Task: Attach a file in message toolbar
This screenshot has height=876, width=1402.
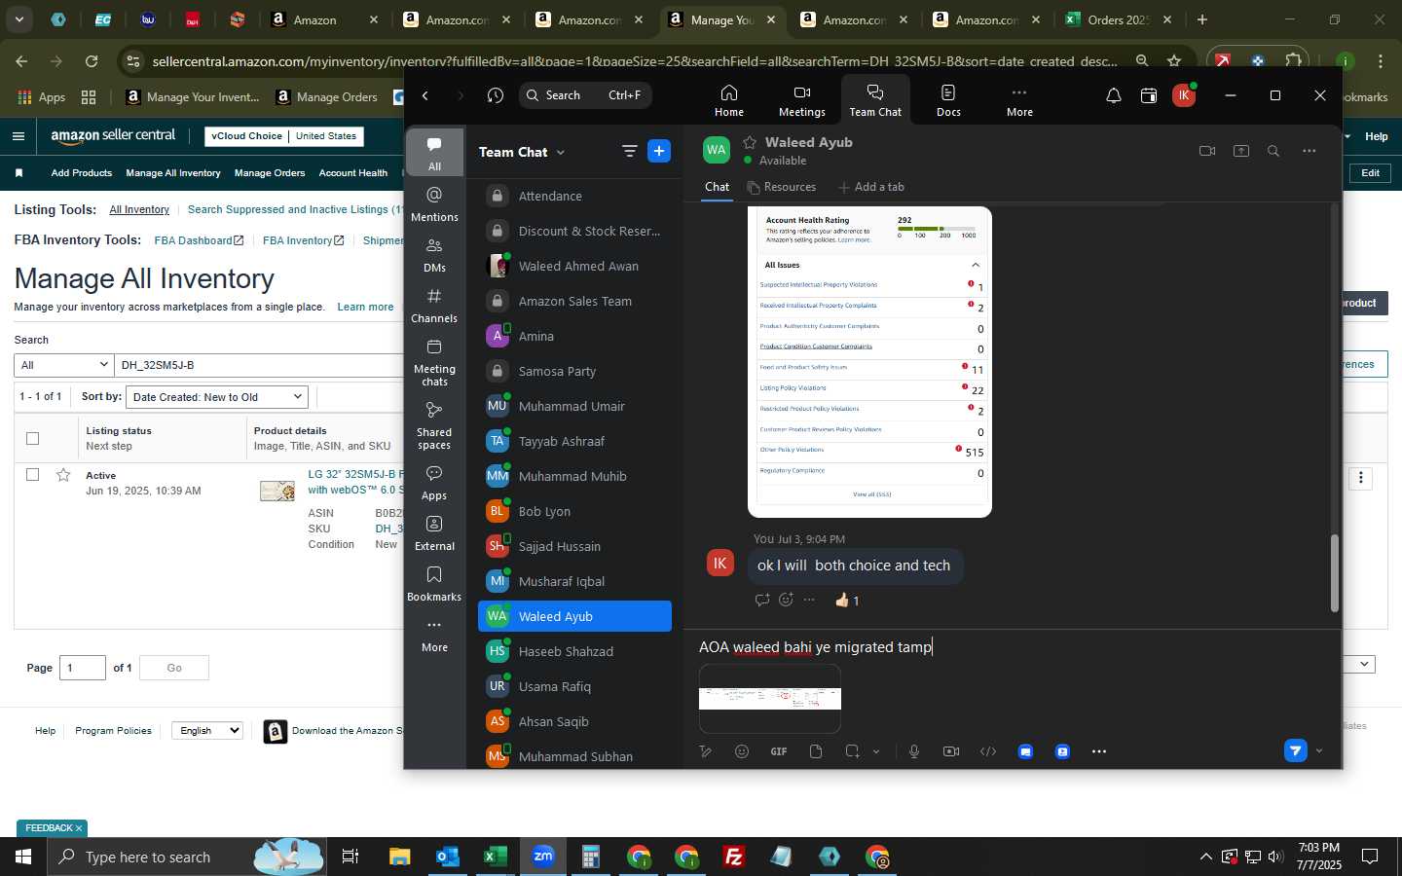Action: click(x=816, y=751)
